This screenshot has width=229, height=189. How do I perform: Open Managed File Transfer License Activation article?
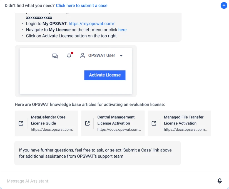(x=183, y=120)
